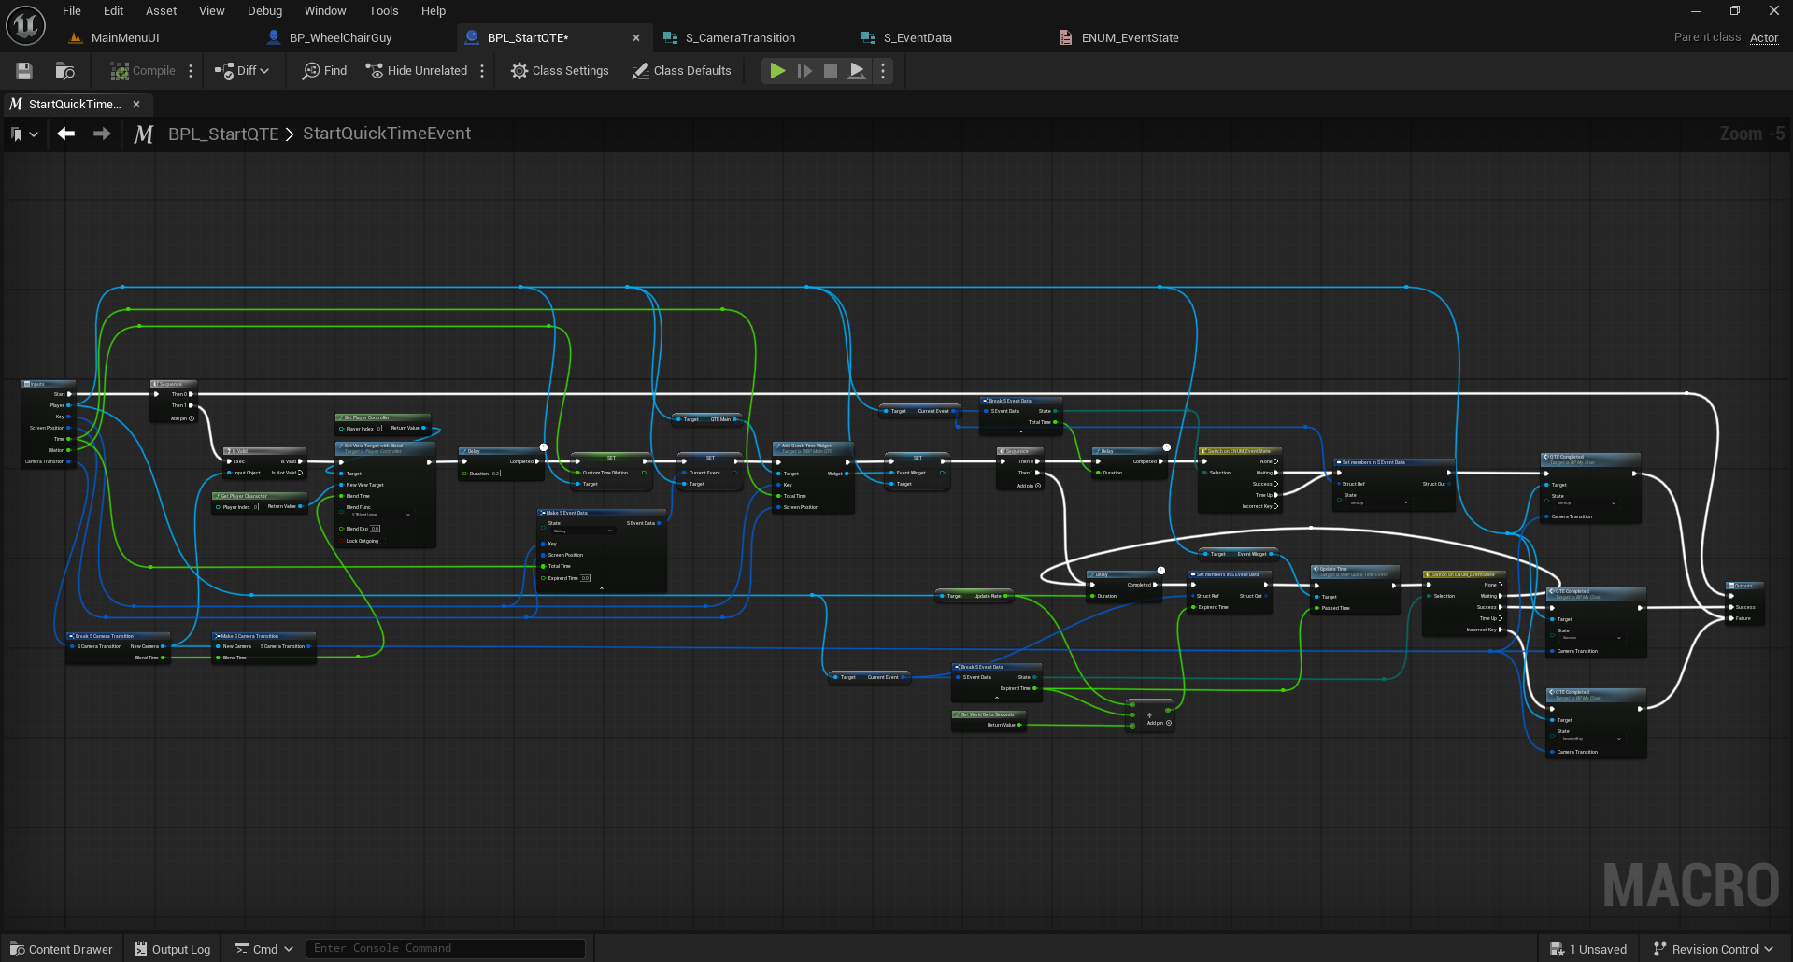Click Add pin on the add math node
This screenshot has height=962, width=1793.
click(1160, 723)
